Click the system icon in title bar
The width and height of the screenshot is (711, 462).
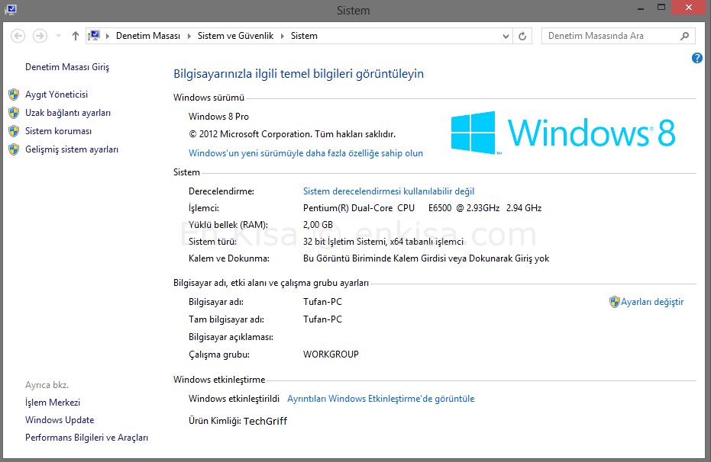click(x=11, y=9)
